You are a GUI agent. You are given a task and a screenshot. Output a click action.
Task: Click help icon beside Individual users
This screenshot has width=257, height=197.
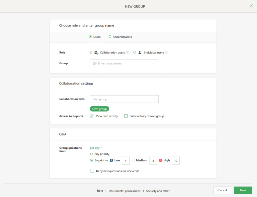click(167, 52)
